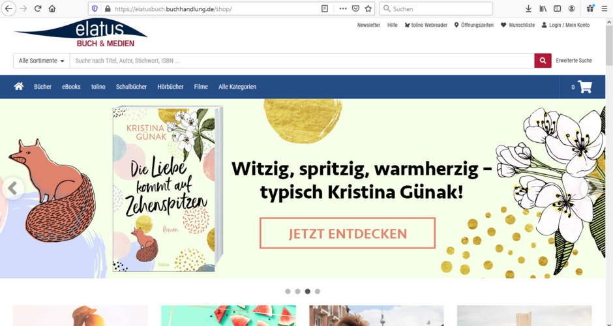The image size is (613, 326).
Task: Go to shop home via house icon
Action: click(19, 86)
